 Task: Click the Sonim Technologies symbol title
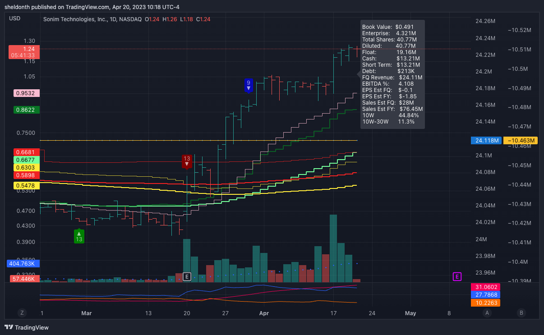[92, 19]
